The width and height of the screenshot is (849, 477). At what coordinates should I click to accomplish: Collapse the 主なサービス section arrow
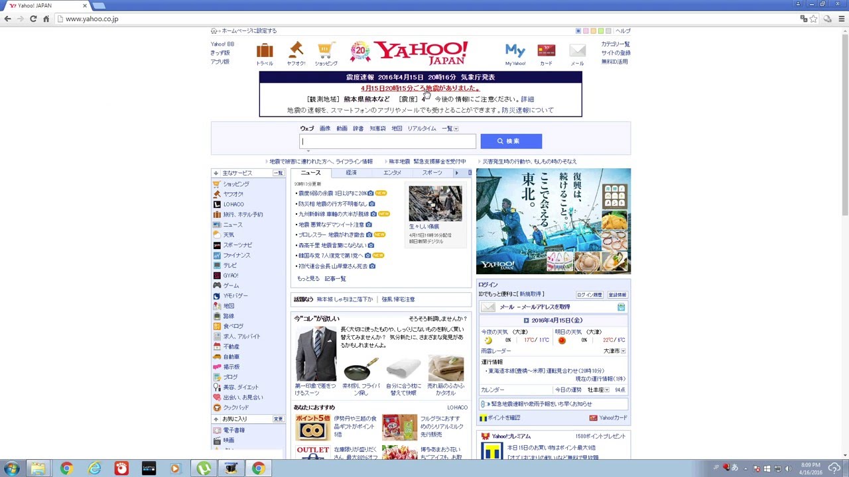point(216,174)
